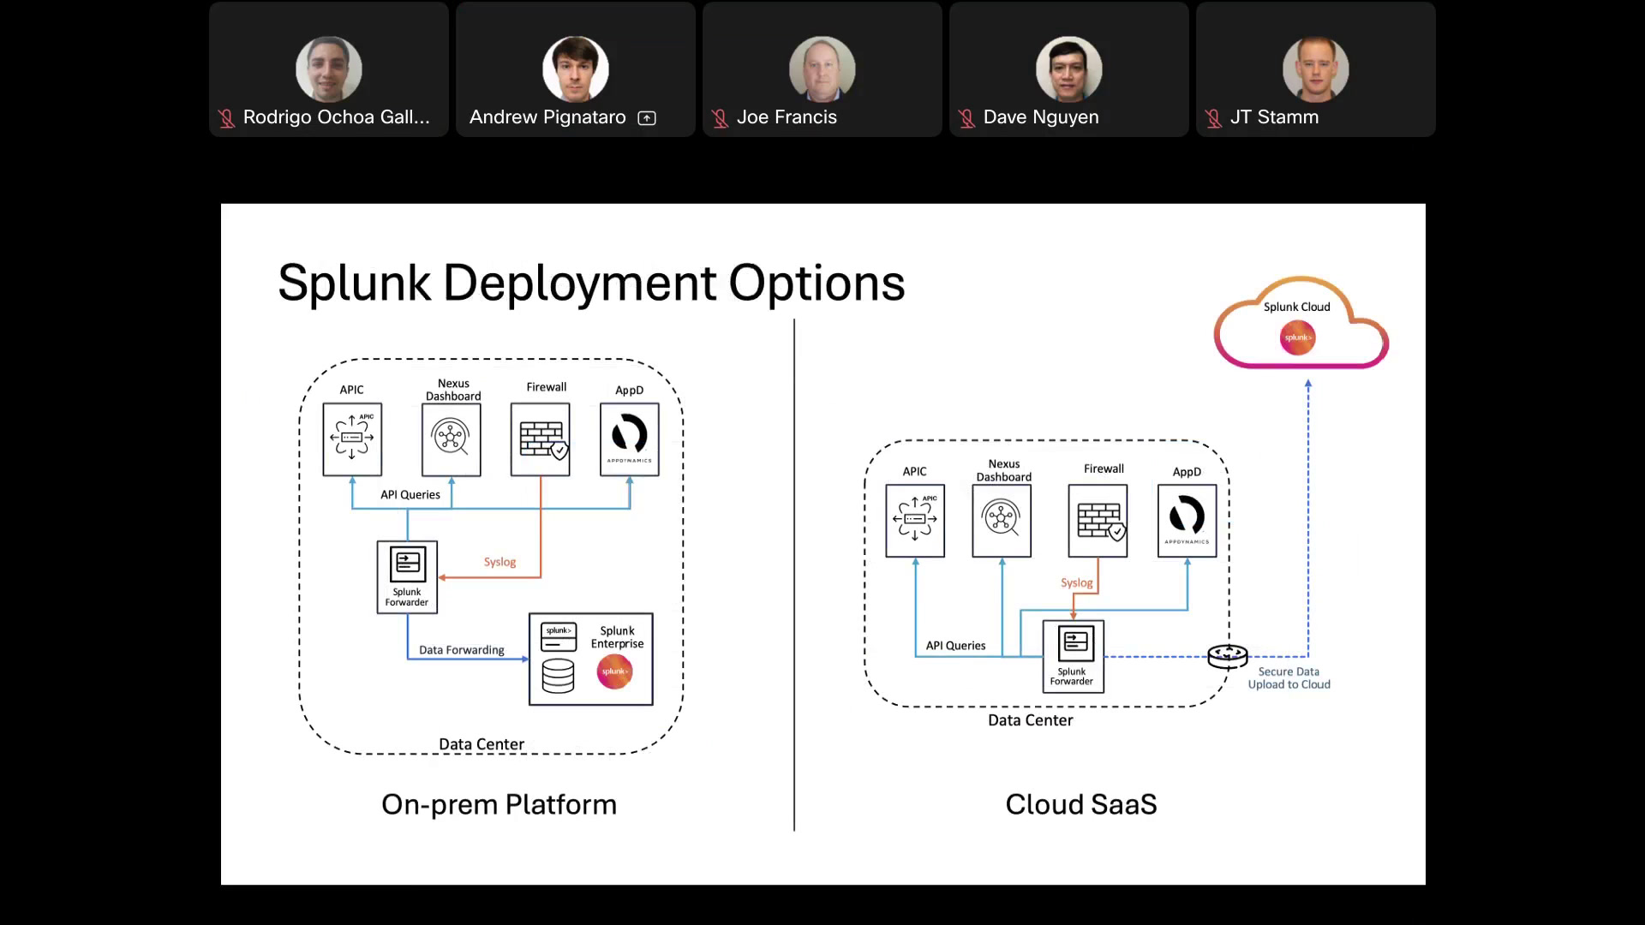Click the on-prem Nexus Dashboard icon
This screenshot has height=925, width=1645.
click(452, 439)
